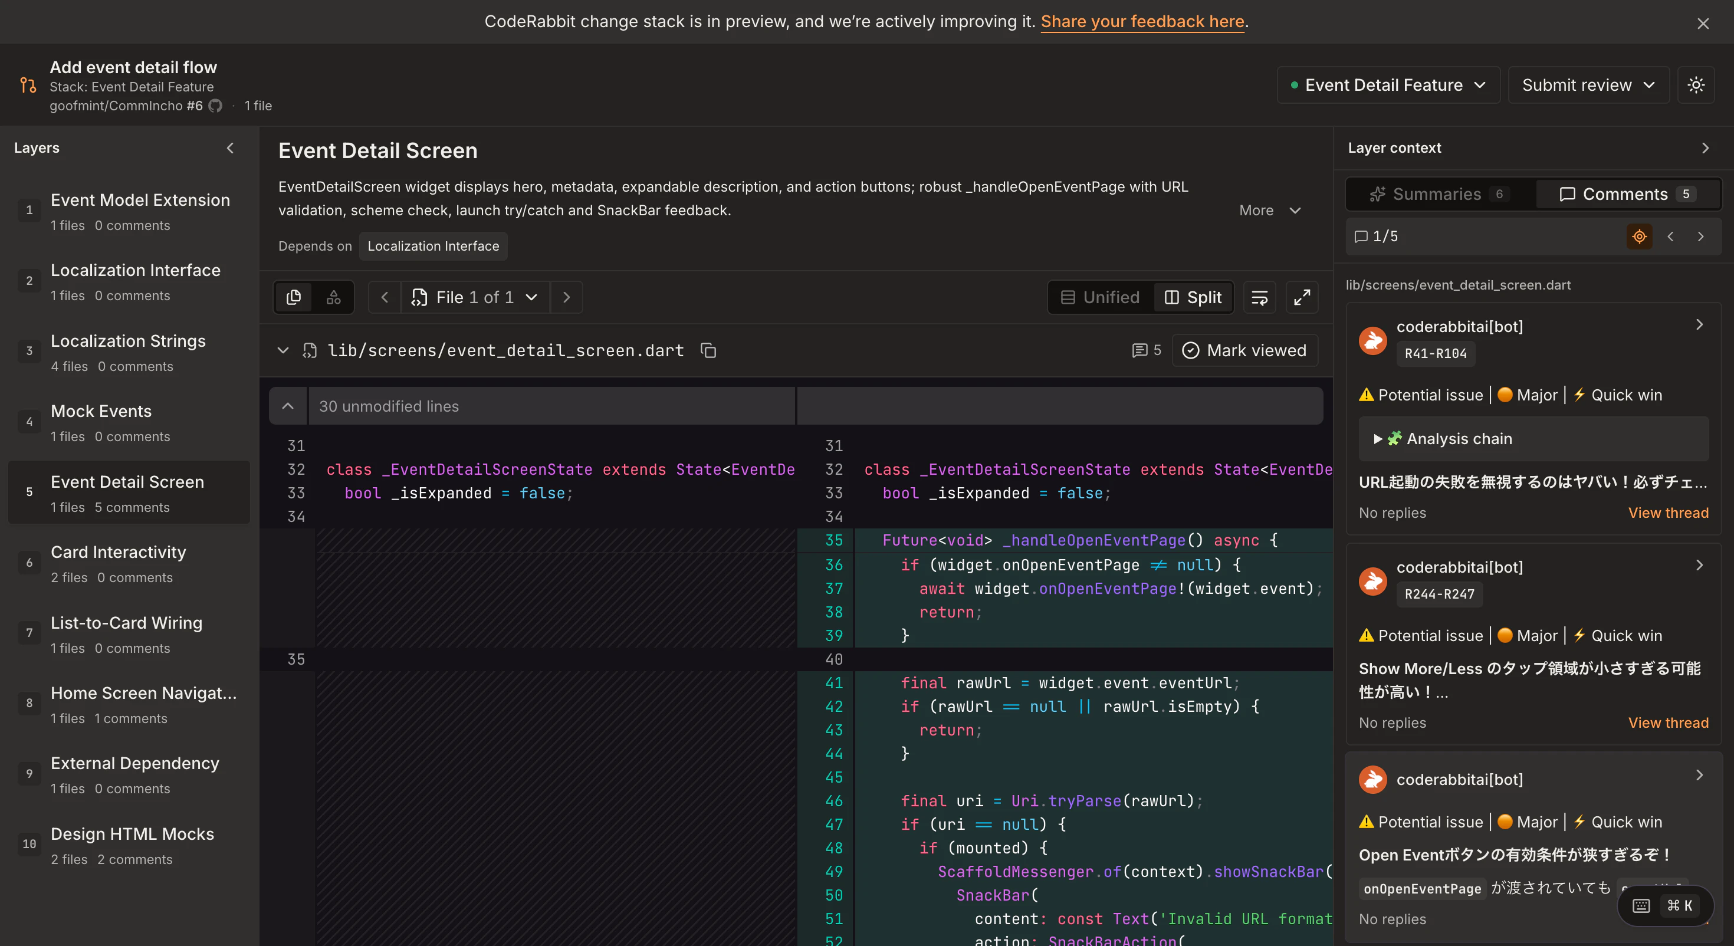Screen dimensions: 1734x946
Task: Switch to the Summaries tab
Action: click(x=1440, y=194)
